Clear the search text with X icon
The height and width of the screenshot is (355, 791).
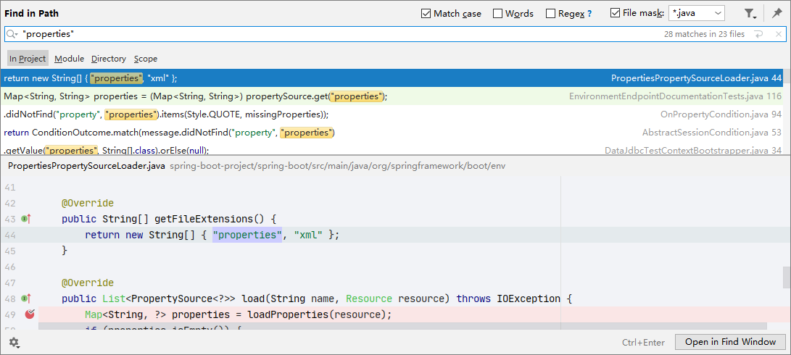(779, 34)
